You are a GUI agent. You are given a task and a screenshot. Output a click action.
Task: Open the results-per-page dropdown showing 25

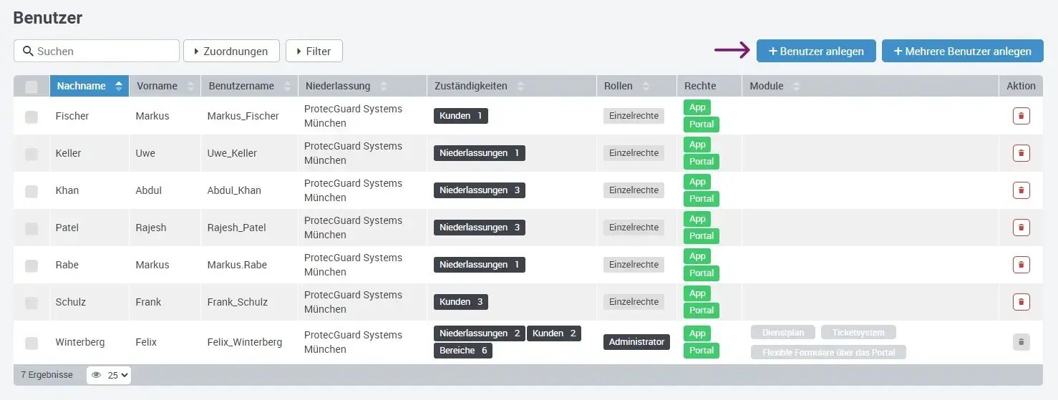click(109, 375)
